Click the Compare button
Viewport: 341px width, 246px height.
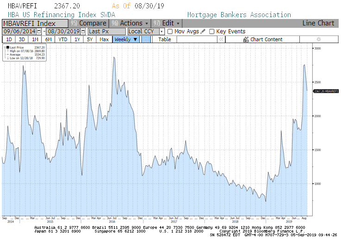(x=92, y=23)
